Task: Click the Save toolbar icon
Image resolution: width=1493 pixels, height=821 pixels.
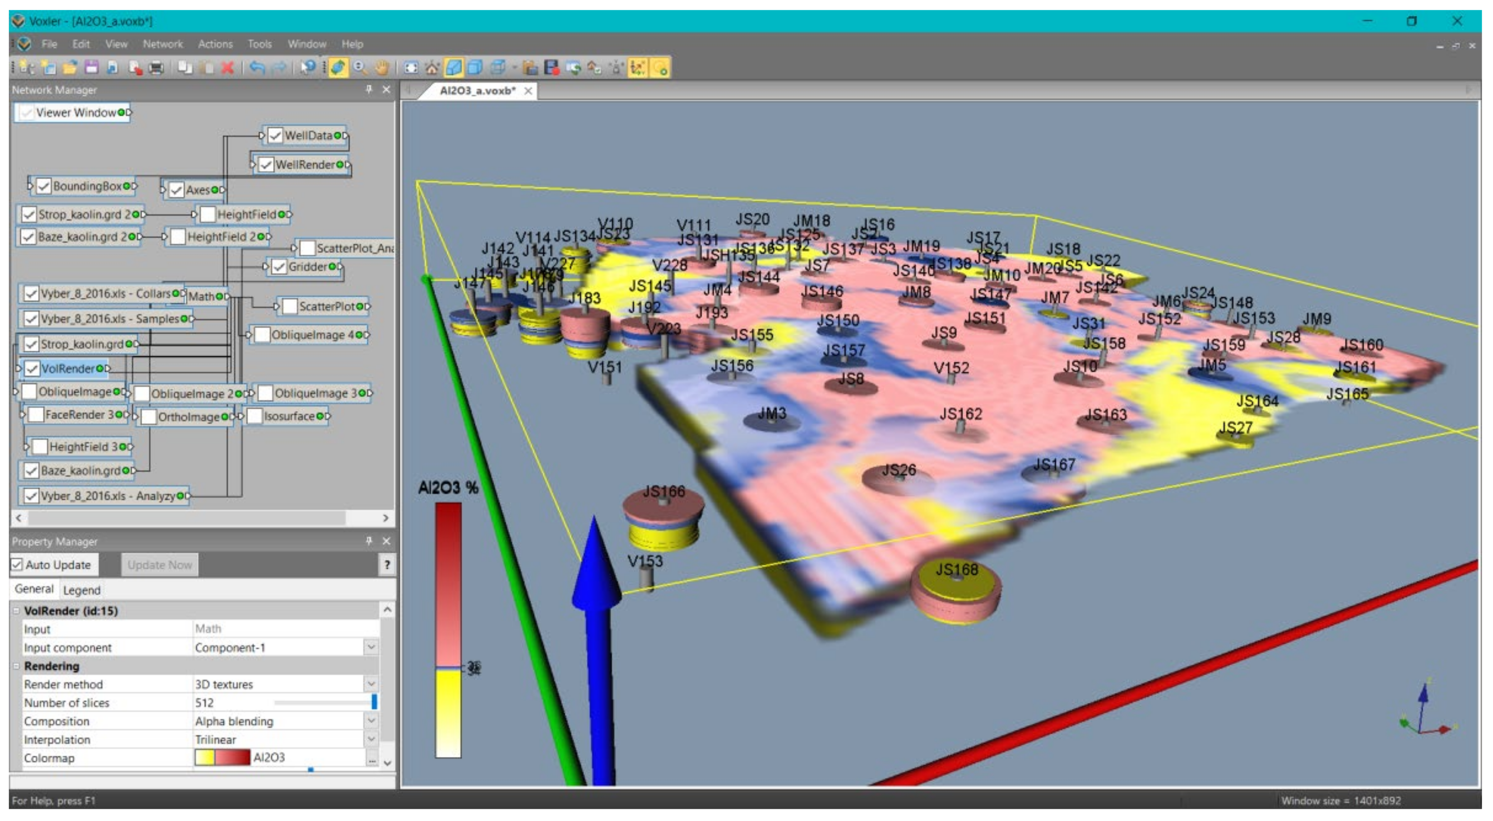Action: [92, 68]
